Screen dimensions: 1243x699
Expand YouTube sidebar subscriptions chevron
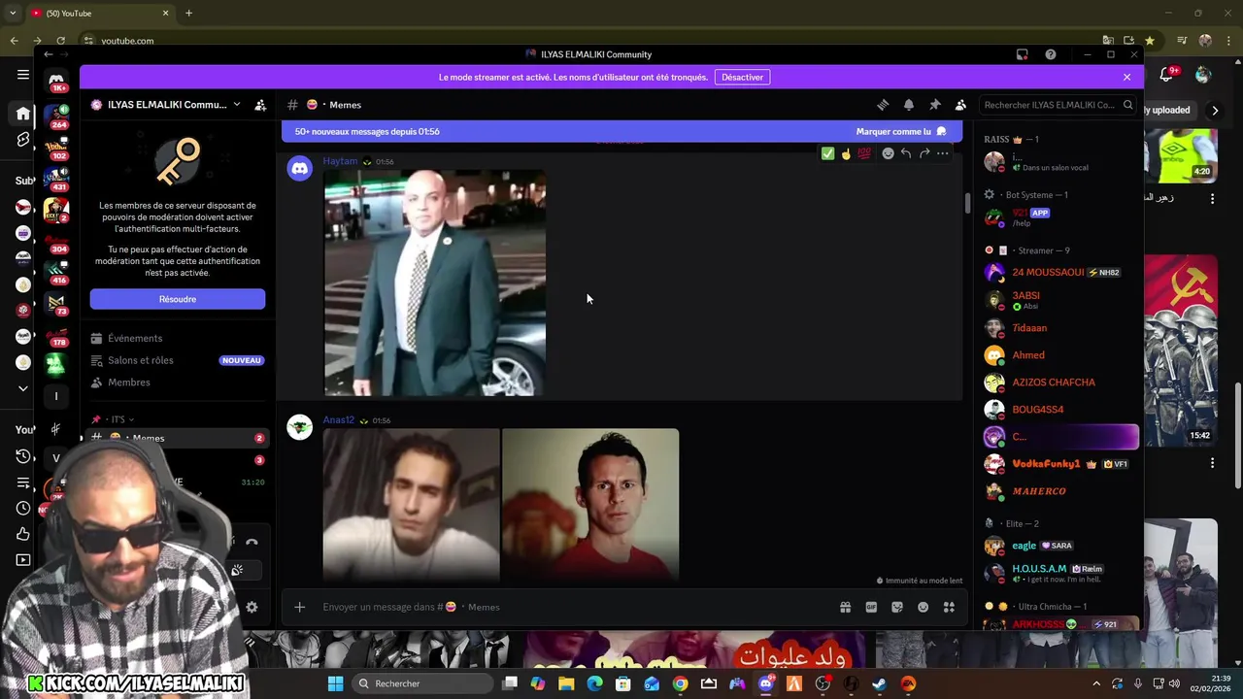(23, 388)
